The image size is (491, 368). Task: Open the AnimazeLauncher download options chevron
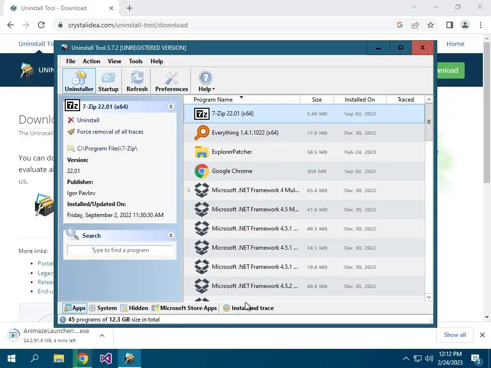pos(102,335)
